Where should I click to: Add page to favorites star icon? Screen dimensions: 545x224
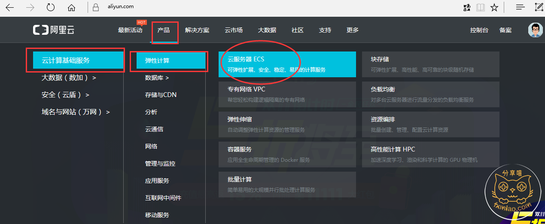(x=494, y=7)
